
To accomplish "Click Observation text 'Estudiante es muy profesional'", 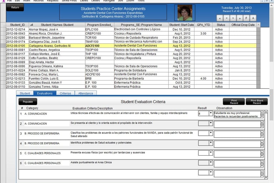I will (232, 113).
